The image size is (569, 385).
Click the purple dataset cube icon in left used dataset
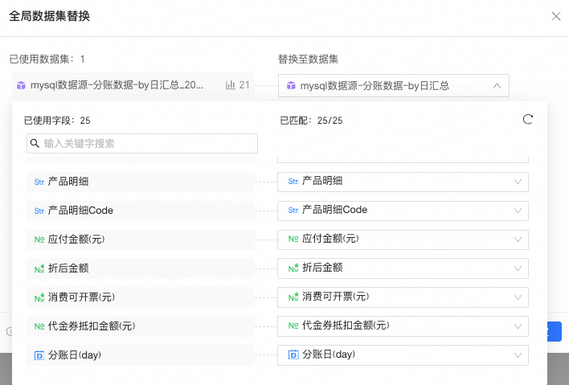point(22,86)
